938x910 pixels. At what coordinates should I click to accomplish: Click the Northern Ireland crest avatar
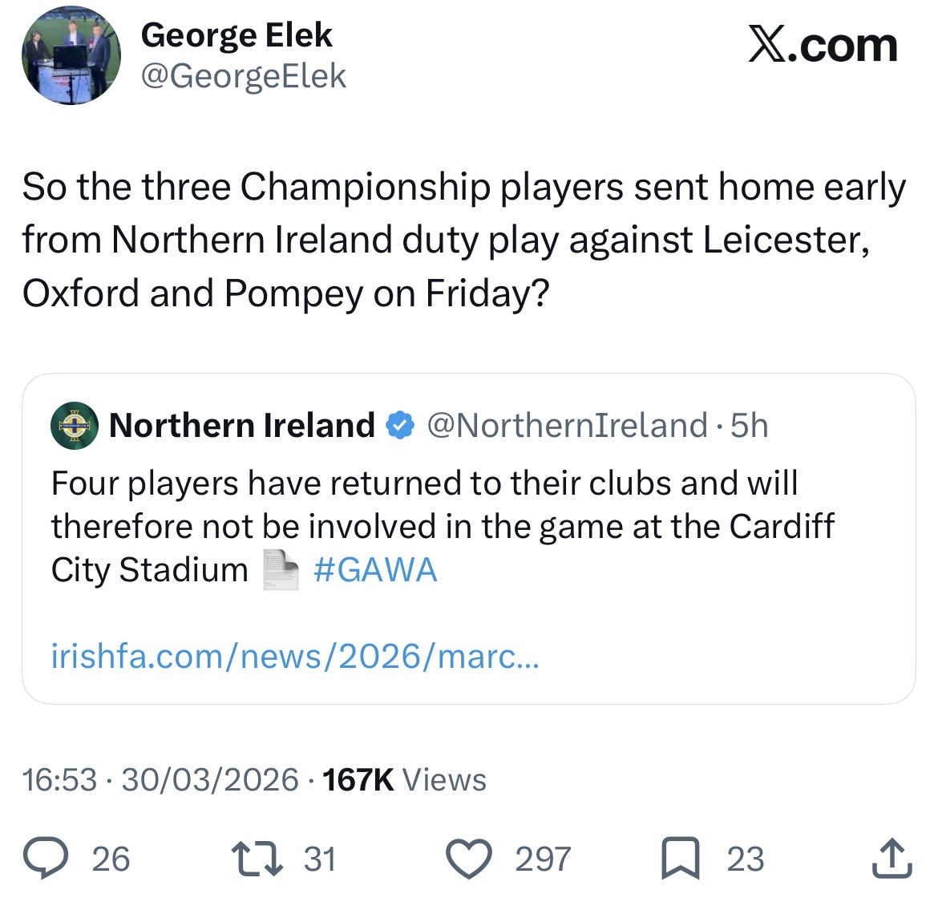(74, 425)
